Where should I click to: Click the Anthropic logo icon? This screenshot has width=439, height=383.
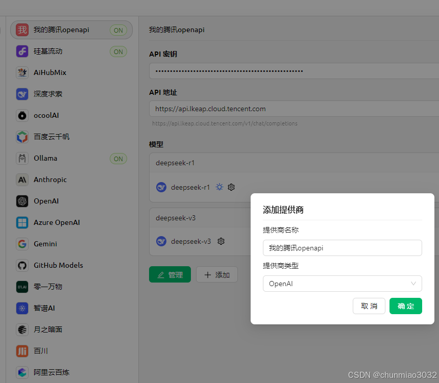tap(22, 180)
